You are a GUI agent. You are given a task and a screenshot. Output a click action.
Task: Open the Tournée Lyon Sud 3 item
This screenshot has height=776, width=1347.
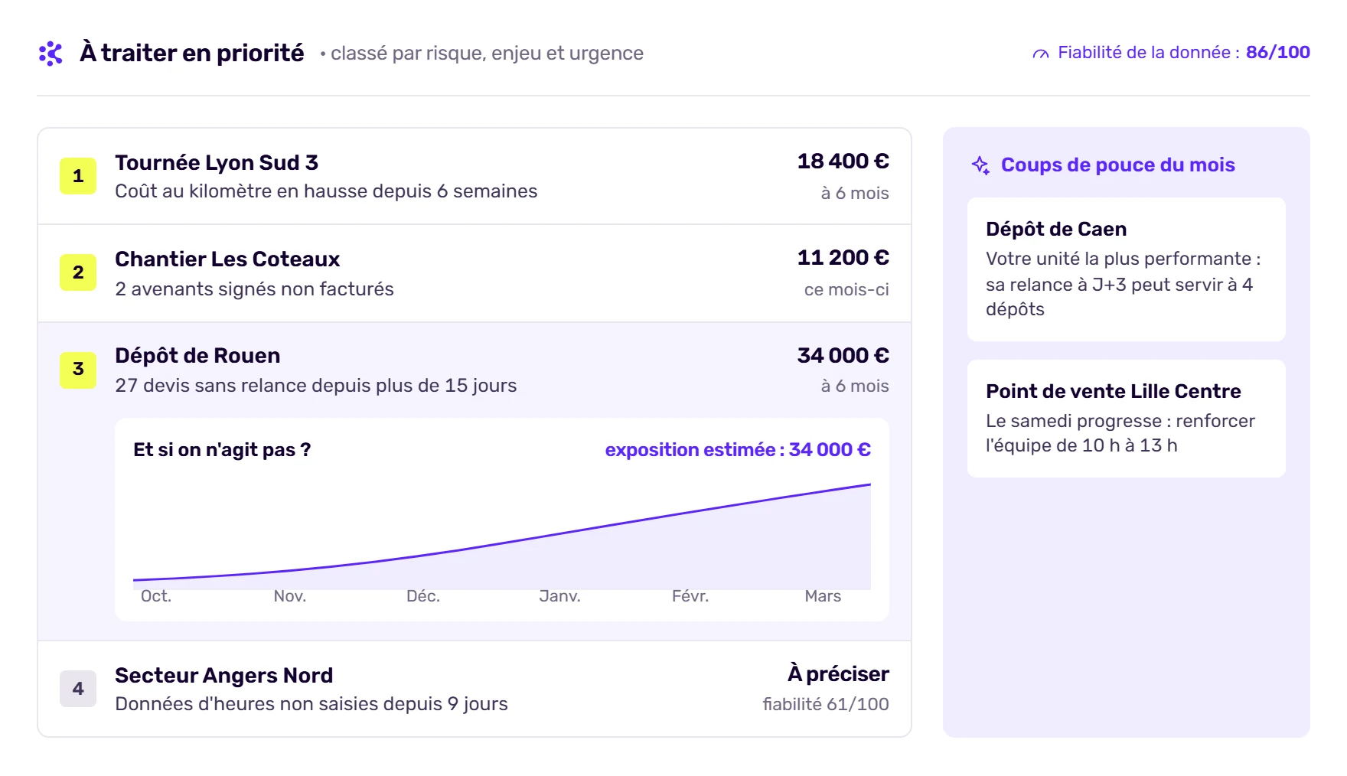pyautogui.click(x=475, y=176)
